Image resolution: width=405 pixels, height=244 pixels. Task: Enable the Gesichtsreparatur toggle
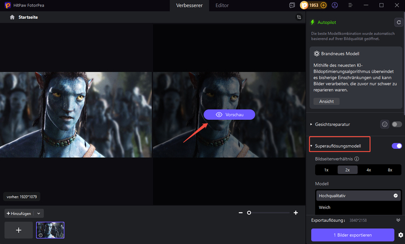[397, 124]
